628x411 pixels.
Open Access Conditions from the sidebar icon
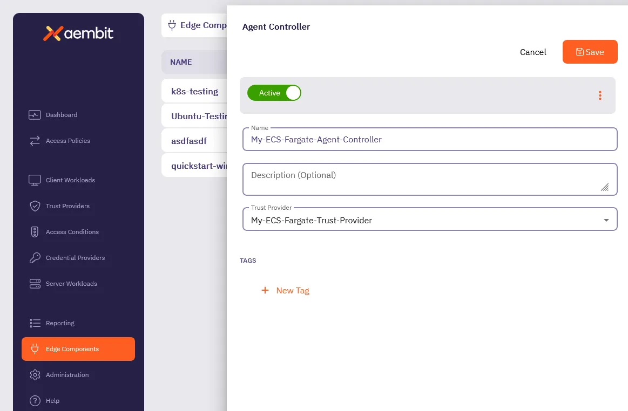point(35,231)
